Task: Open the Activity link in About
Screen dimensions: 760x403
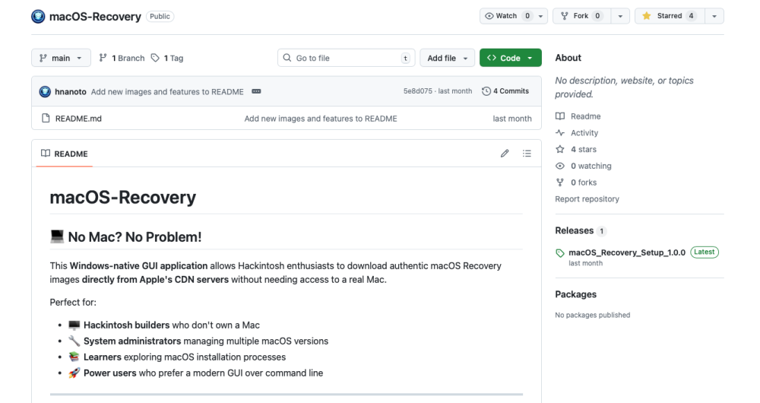Action: [584, 133]
